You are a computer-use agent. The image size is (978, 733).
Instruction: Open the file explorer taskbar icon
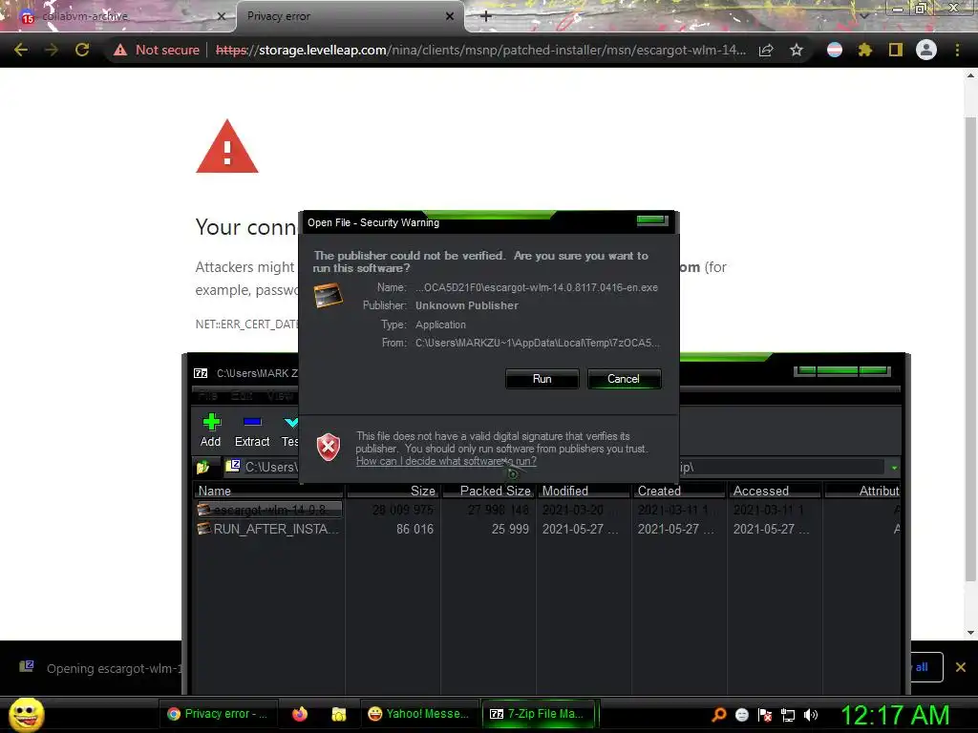[339, 714]
